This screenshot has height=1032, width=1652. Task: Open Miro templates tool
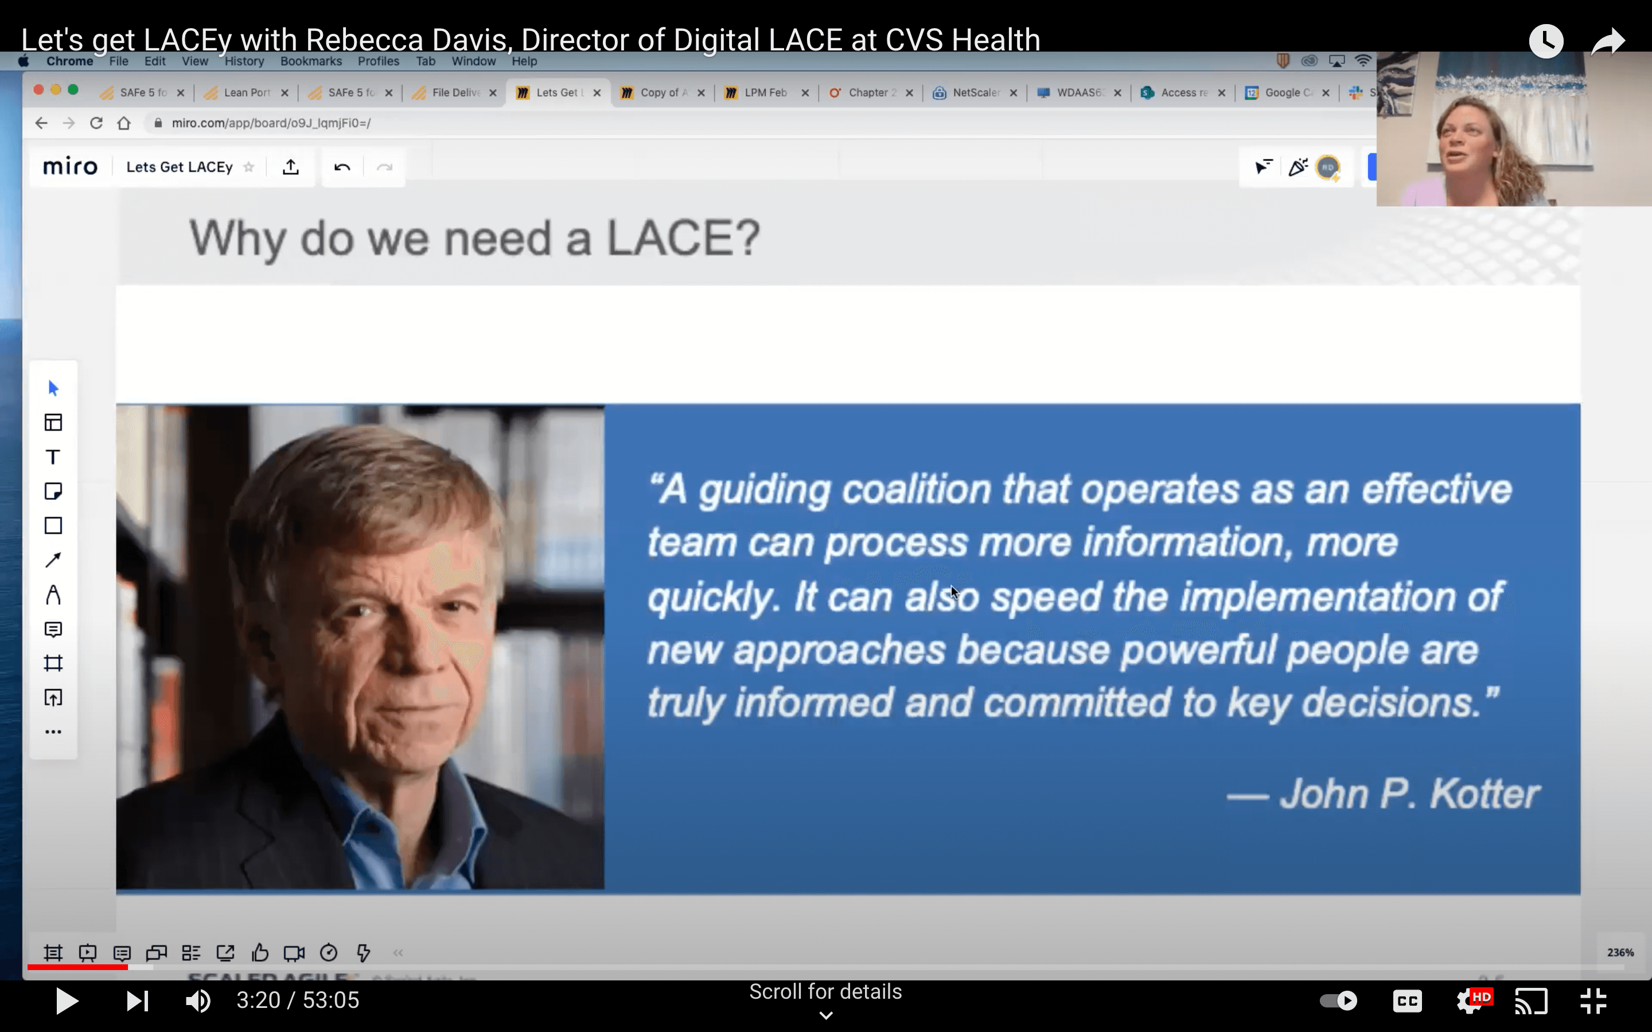(53, 423)
